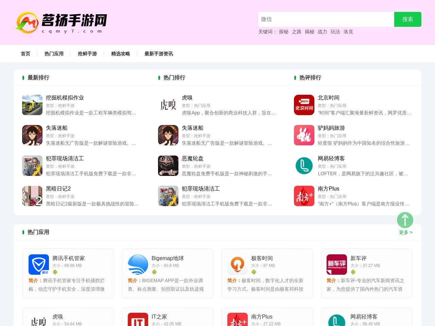Open the 最新手游资讯 menu entry
The height and width of the screenshot is (326, 435).
pyautogui.click(x=158, y=54)
